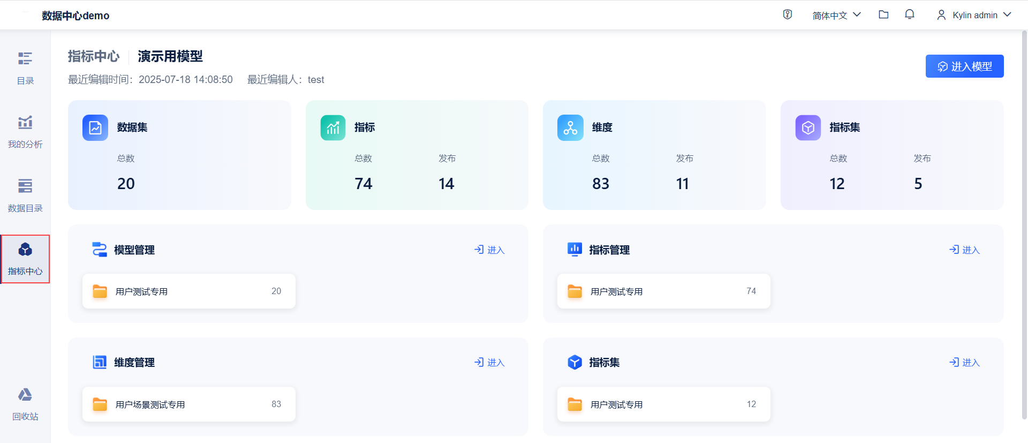Click the 指标集 section cube icon
This screenshot has width=1028, height=443.
click(x=575, y=362)
